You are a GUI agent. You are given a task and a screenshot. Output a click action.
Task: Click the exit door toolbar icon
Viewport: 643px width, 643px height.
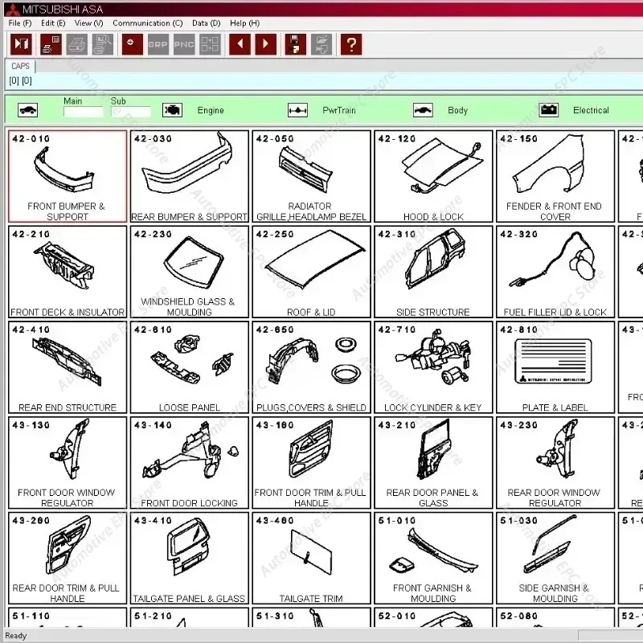pyautogui.click(x=21, y=44)
